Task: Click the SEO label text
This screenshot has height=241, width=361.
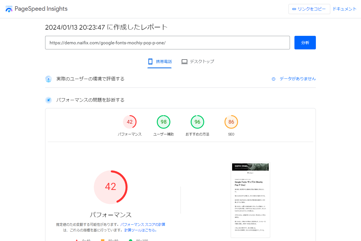Action: click(x=231, y=134)
